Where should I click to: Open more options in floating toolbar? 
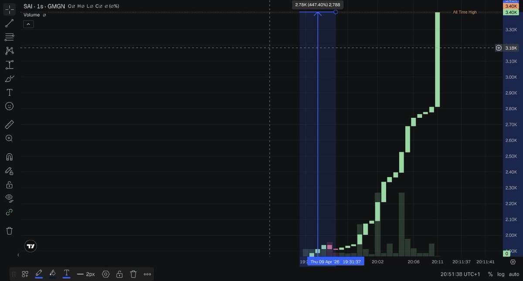click(x=147, y=274)
